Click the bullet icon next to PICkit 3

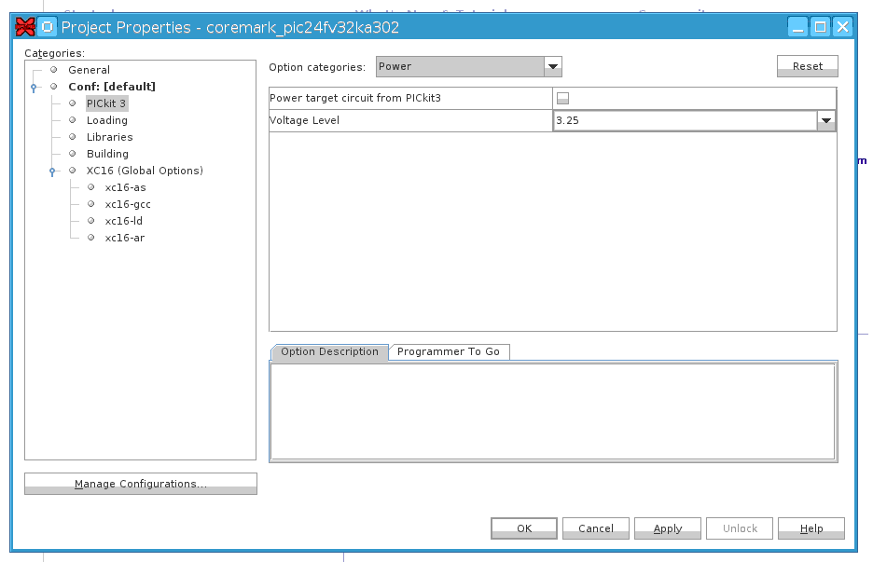[x=73, y=103]
